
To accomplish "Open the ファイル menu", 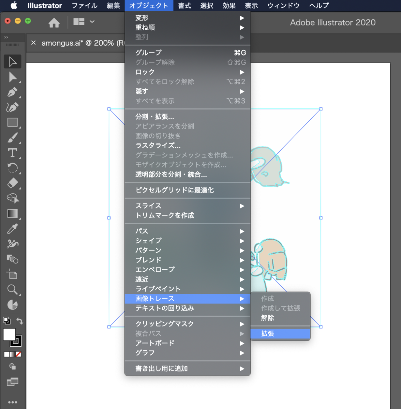I will pos(85,5).
